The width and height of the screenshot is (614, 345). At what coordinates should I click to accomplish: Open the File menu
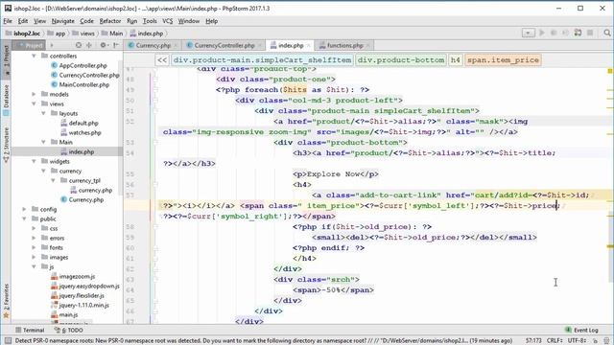click(x=8, y=21)
